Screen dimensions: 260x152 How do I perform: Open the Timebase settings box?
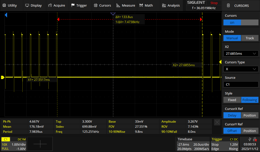pyautogui.click(x=193, y=144)
